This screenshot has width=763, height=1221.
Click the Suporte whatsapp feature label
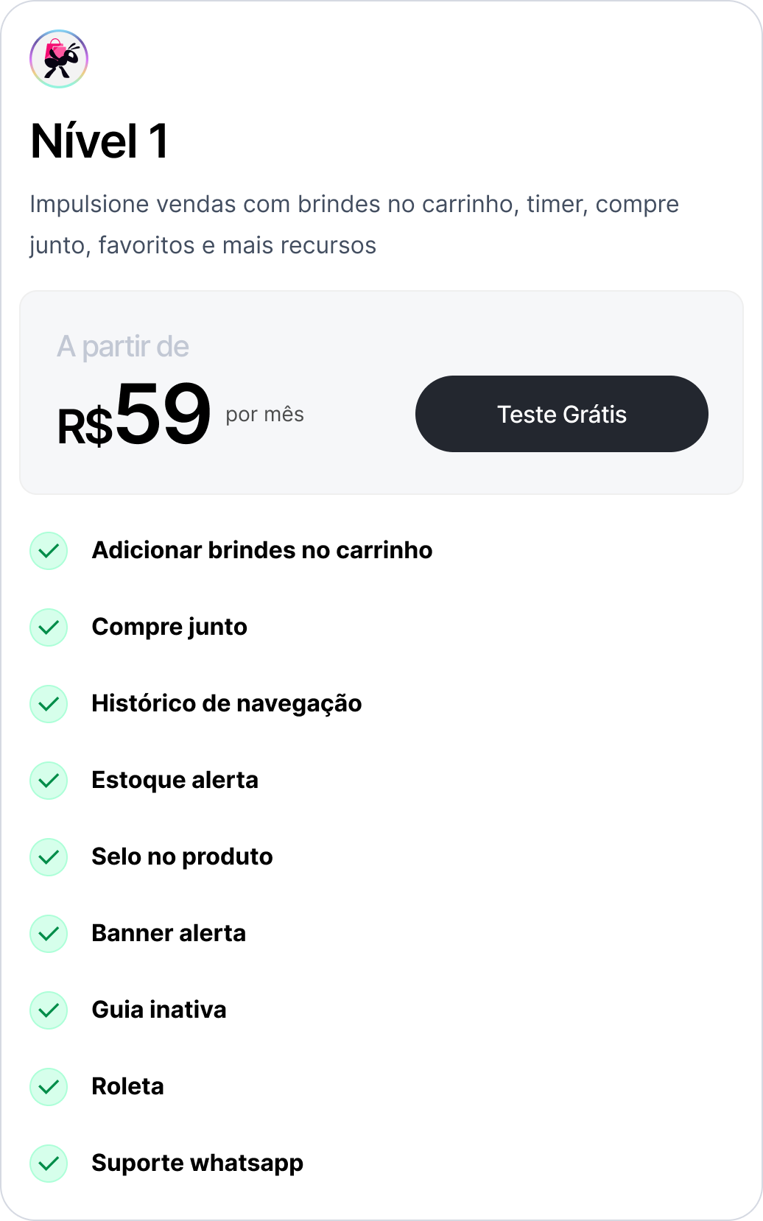tap(197, 1163)
